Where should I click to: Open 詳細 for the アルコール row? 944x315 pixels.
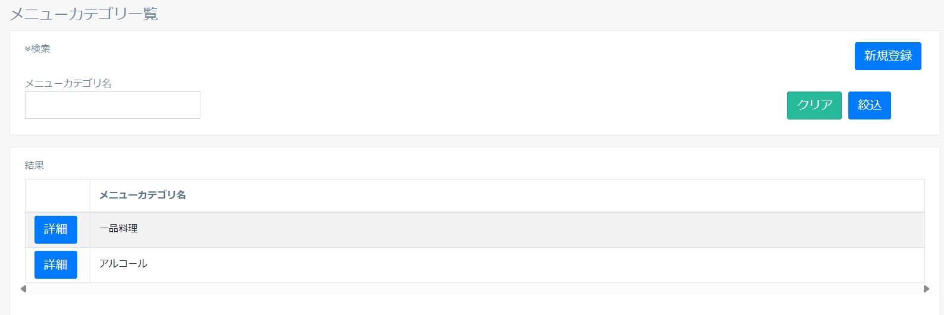[56, 264]
